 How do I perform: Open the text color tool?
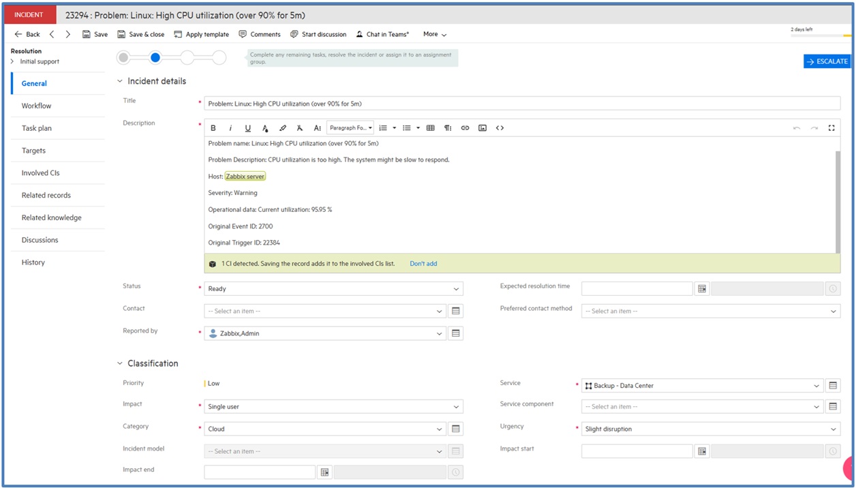coord(265,128)
